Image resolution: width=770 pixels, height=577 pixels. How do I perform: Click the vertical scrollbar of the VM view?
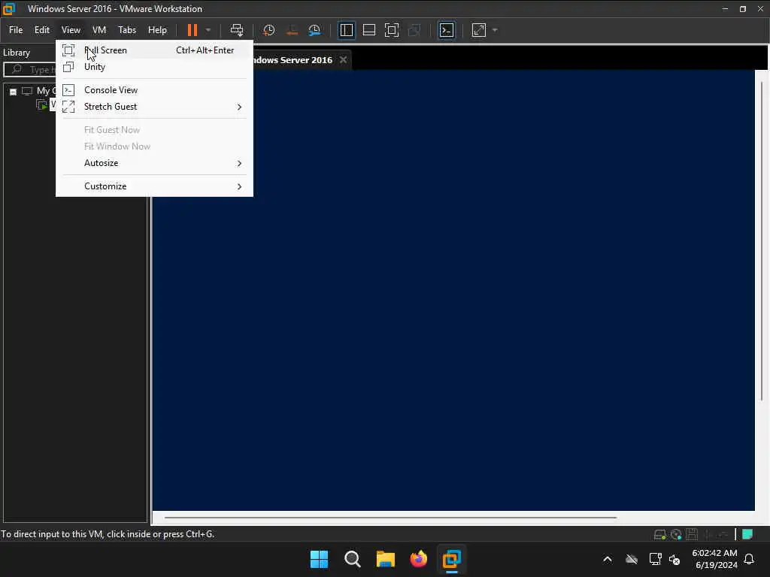tap(762, 240)
